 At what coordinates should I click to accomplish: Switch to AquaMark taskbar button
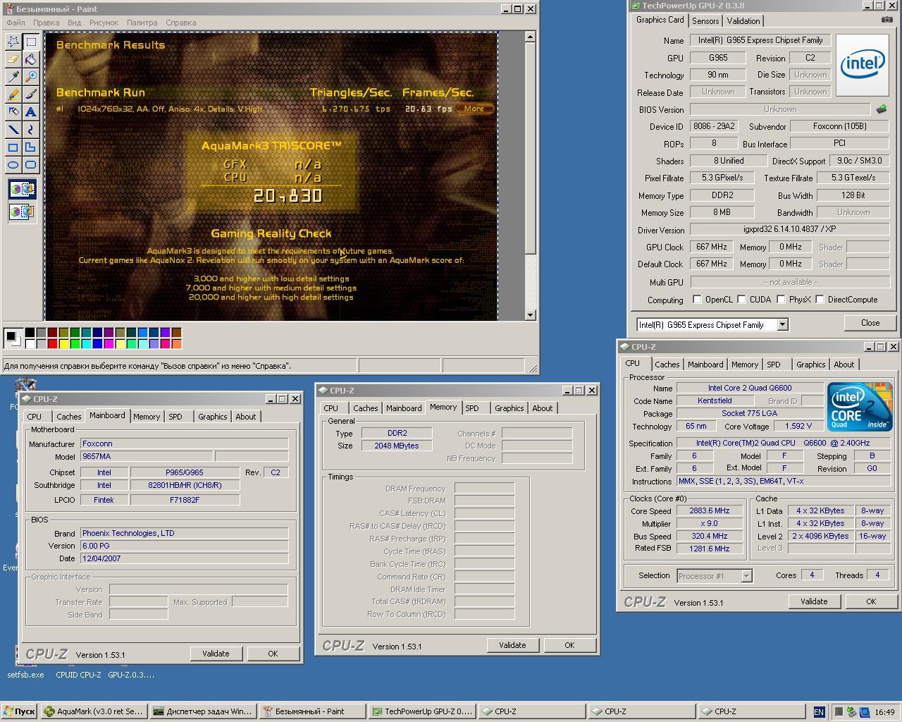[94, 711]
